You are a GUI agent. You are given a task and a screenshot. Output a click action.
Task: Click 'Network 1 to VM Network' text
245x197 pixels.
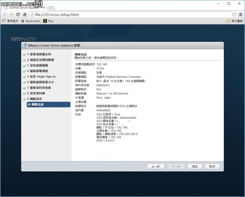[x=112, y=94]
